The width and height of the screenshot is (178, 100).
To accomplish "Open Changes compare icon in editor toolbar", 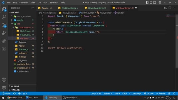I will tap(165, 8).
